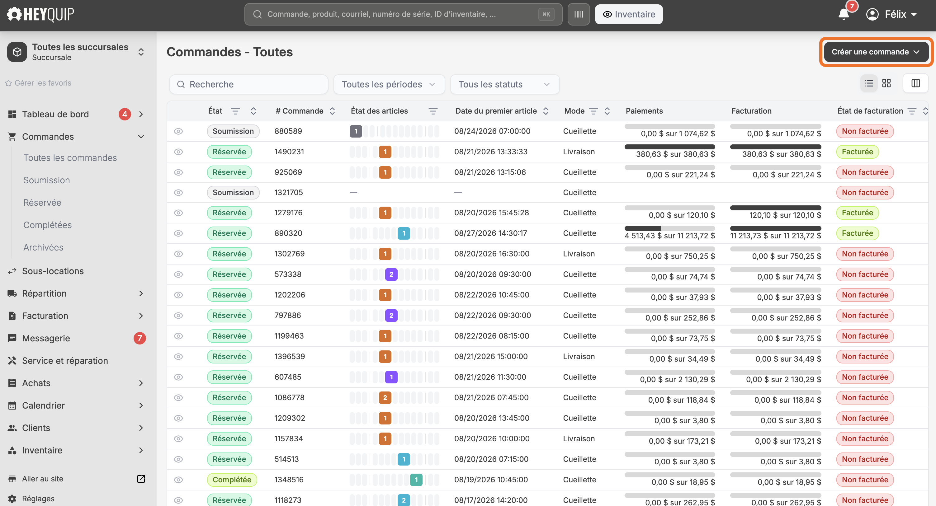View order 880589 with eye icon
Viewport: 936px width, 506px height.
tap(178, 131)
